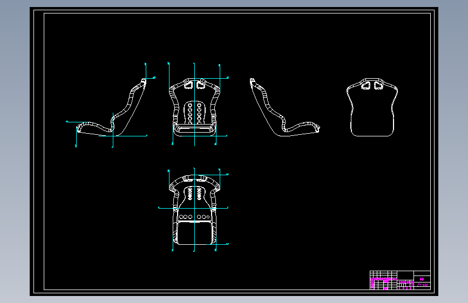Select the front seat view with centerline

click(x=194, y=107)
